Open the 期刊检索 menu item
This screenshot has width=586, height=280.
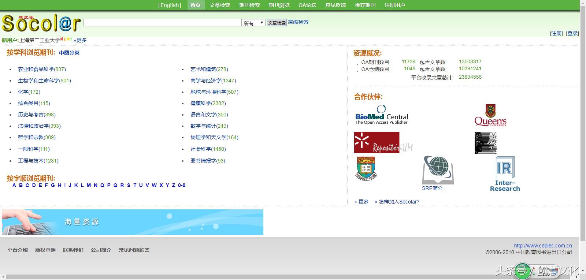click(249, 5)
